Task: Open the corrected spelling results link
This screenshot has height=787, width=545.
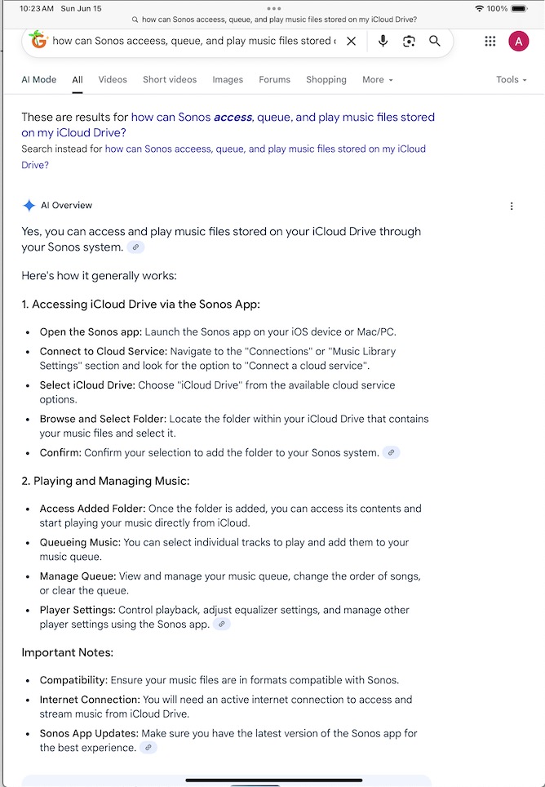Action: pyautogui.click(x=282, y=118)
